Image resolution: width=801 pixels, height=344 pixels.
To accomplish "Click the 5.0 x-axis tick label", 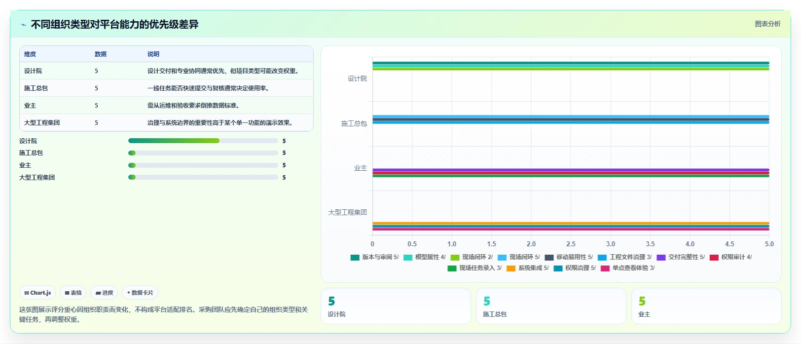I will coord(769,244).
